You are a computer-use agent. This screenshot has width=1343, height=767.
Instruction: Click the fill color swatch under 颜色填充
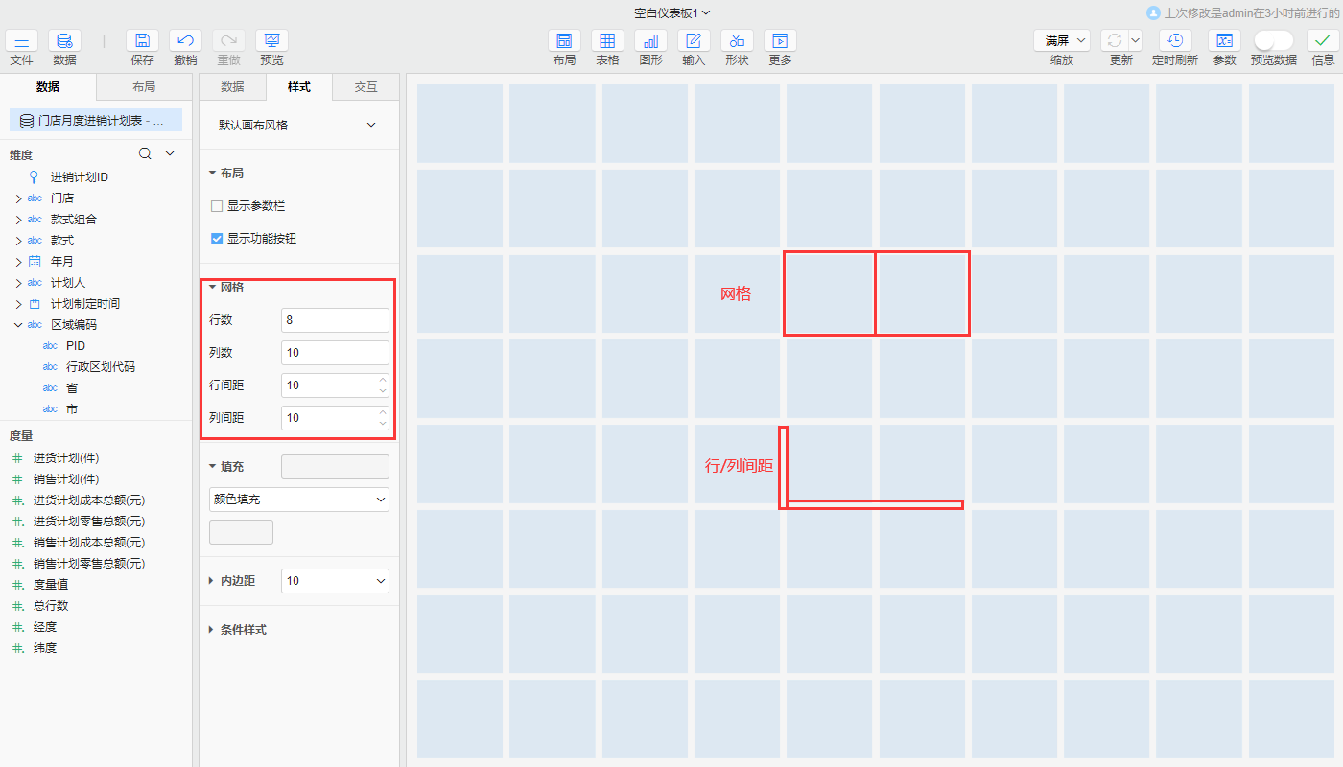(241, 532)
